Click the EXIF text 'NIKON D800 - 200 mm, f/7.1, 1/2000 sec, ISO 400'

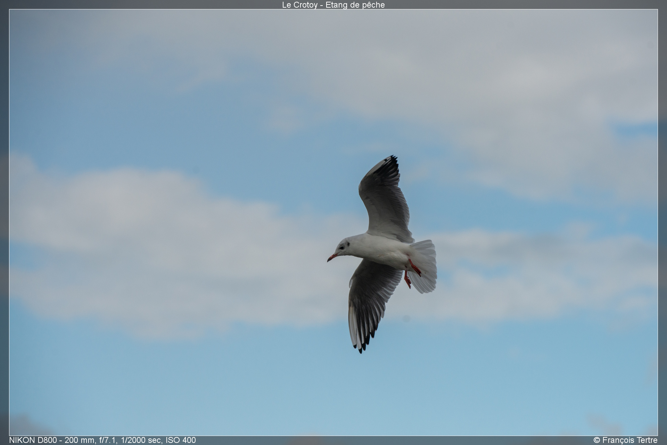pos(102,440)
